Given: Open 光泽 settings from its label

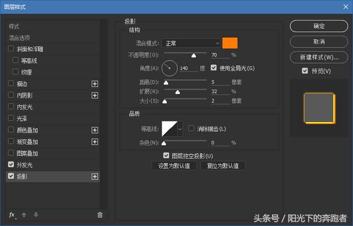Looking at the screenshot, I should (22, 118).
